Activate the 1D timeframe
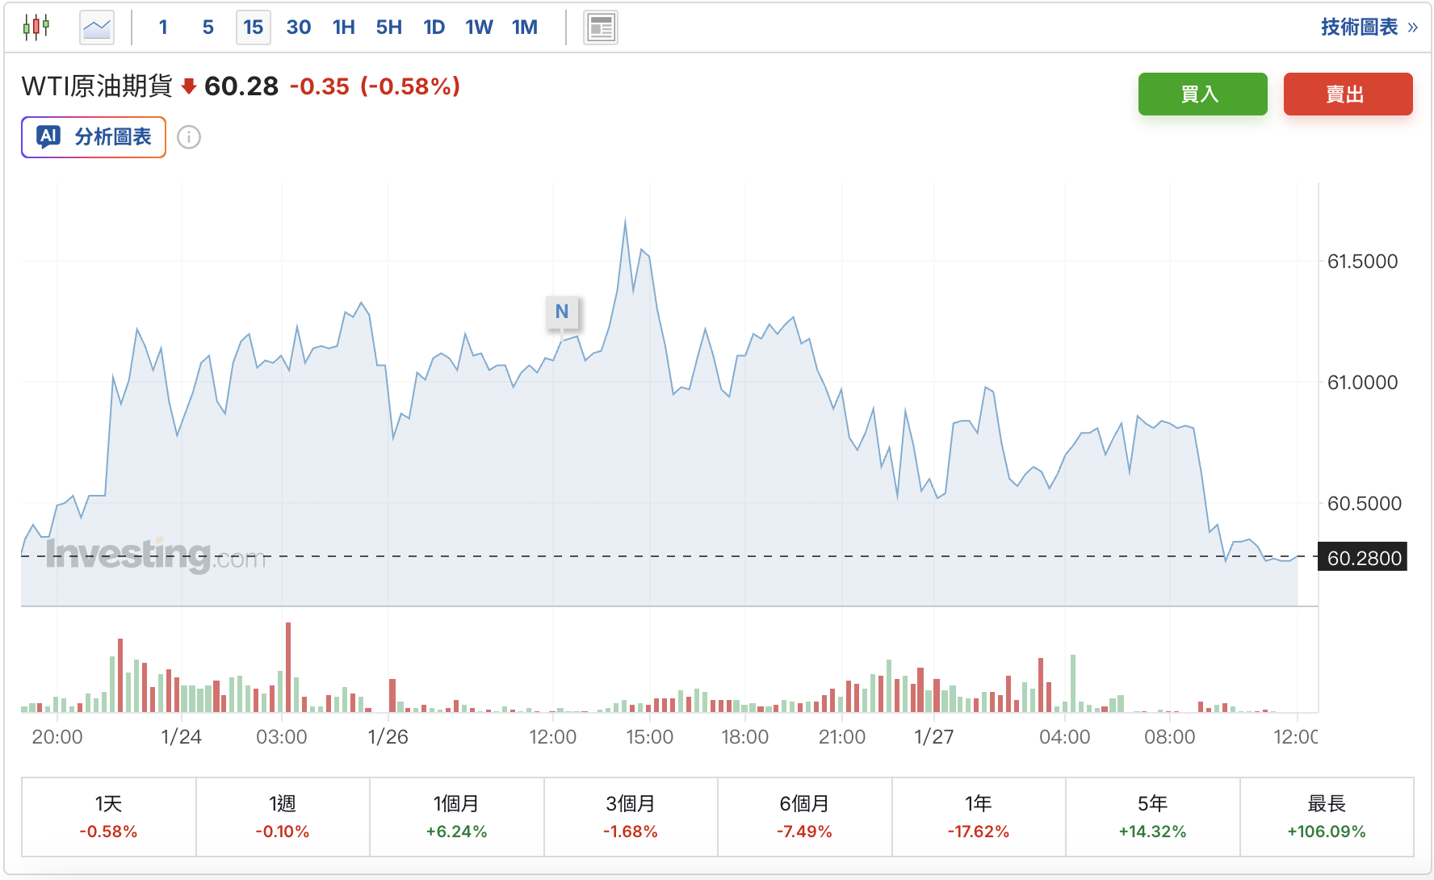1434x880 pixels. point(434,27)
